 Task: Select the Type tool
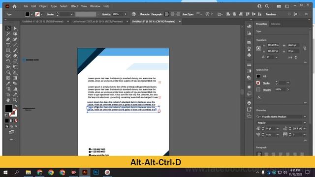coord(8,45)
